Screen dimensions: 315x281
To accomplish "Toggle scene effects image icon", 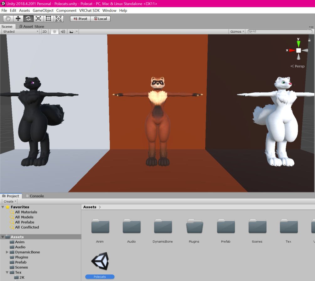I will (71, 32).
